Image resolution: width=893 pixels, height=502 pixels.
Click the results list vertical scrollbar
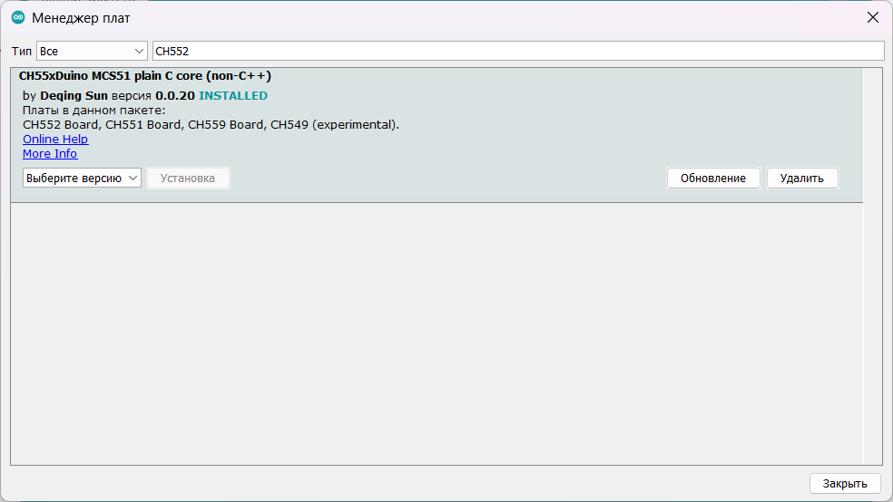[871, 266]
